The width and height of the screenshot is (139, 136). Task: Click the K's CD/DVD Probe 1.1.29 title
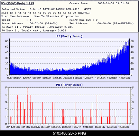18,3
